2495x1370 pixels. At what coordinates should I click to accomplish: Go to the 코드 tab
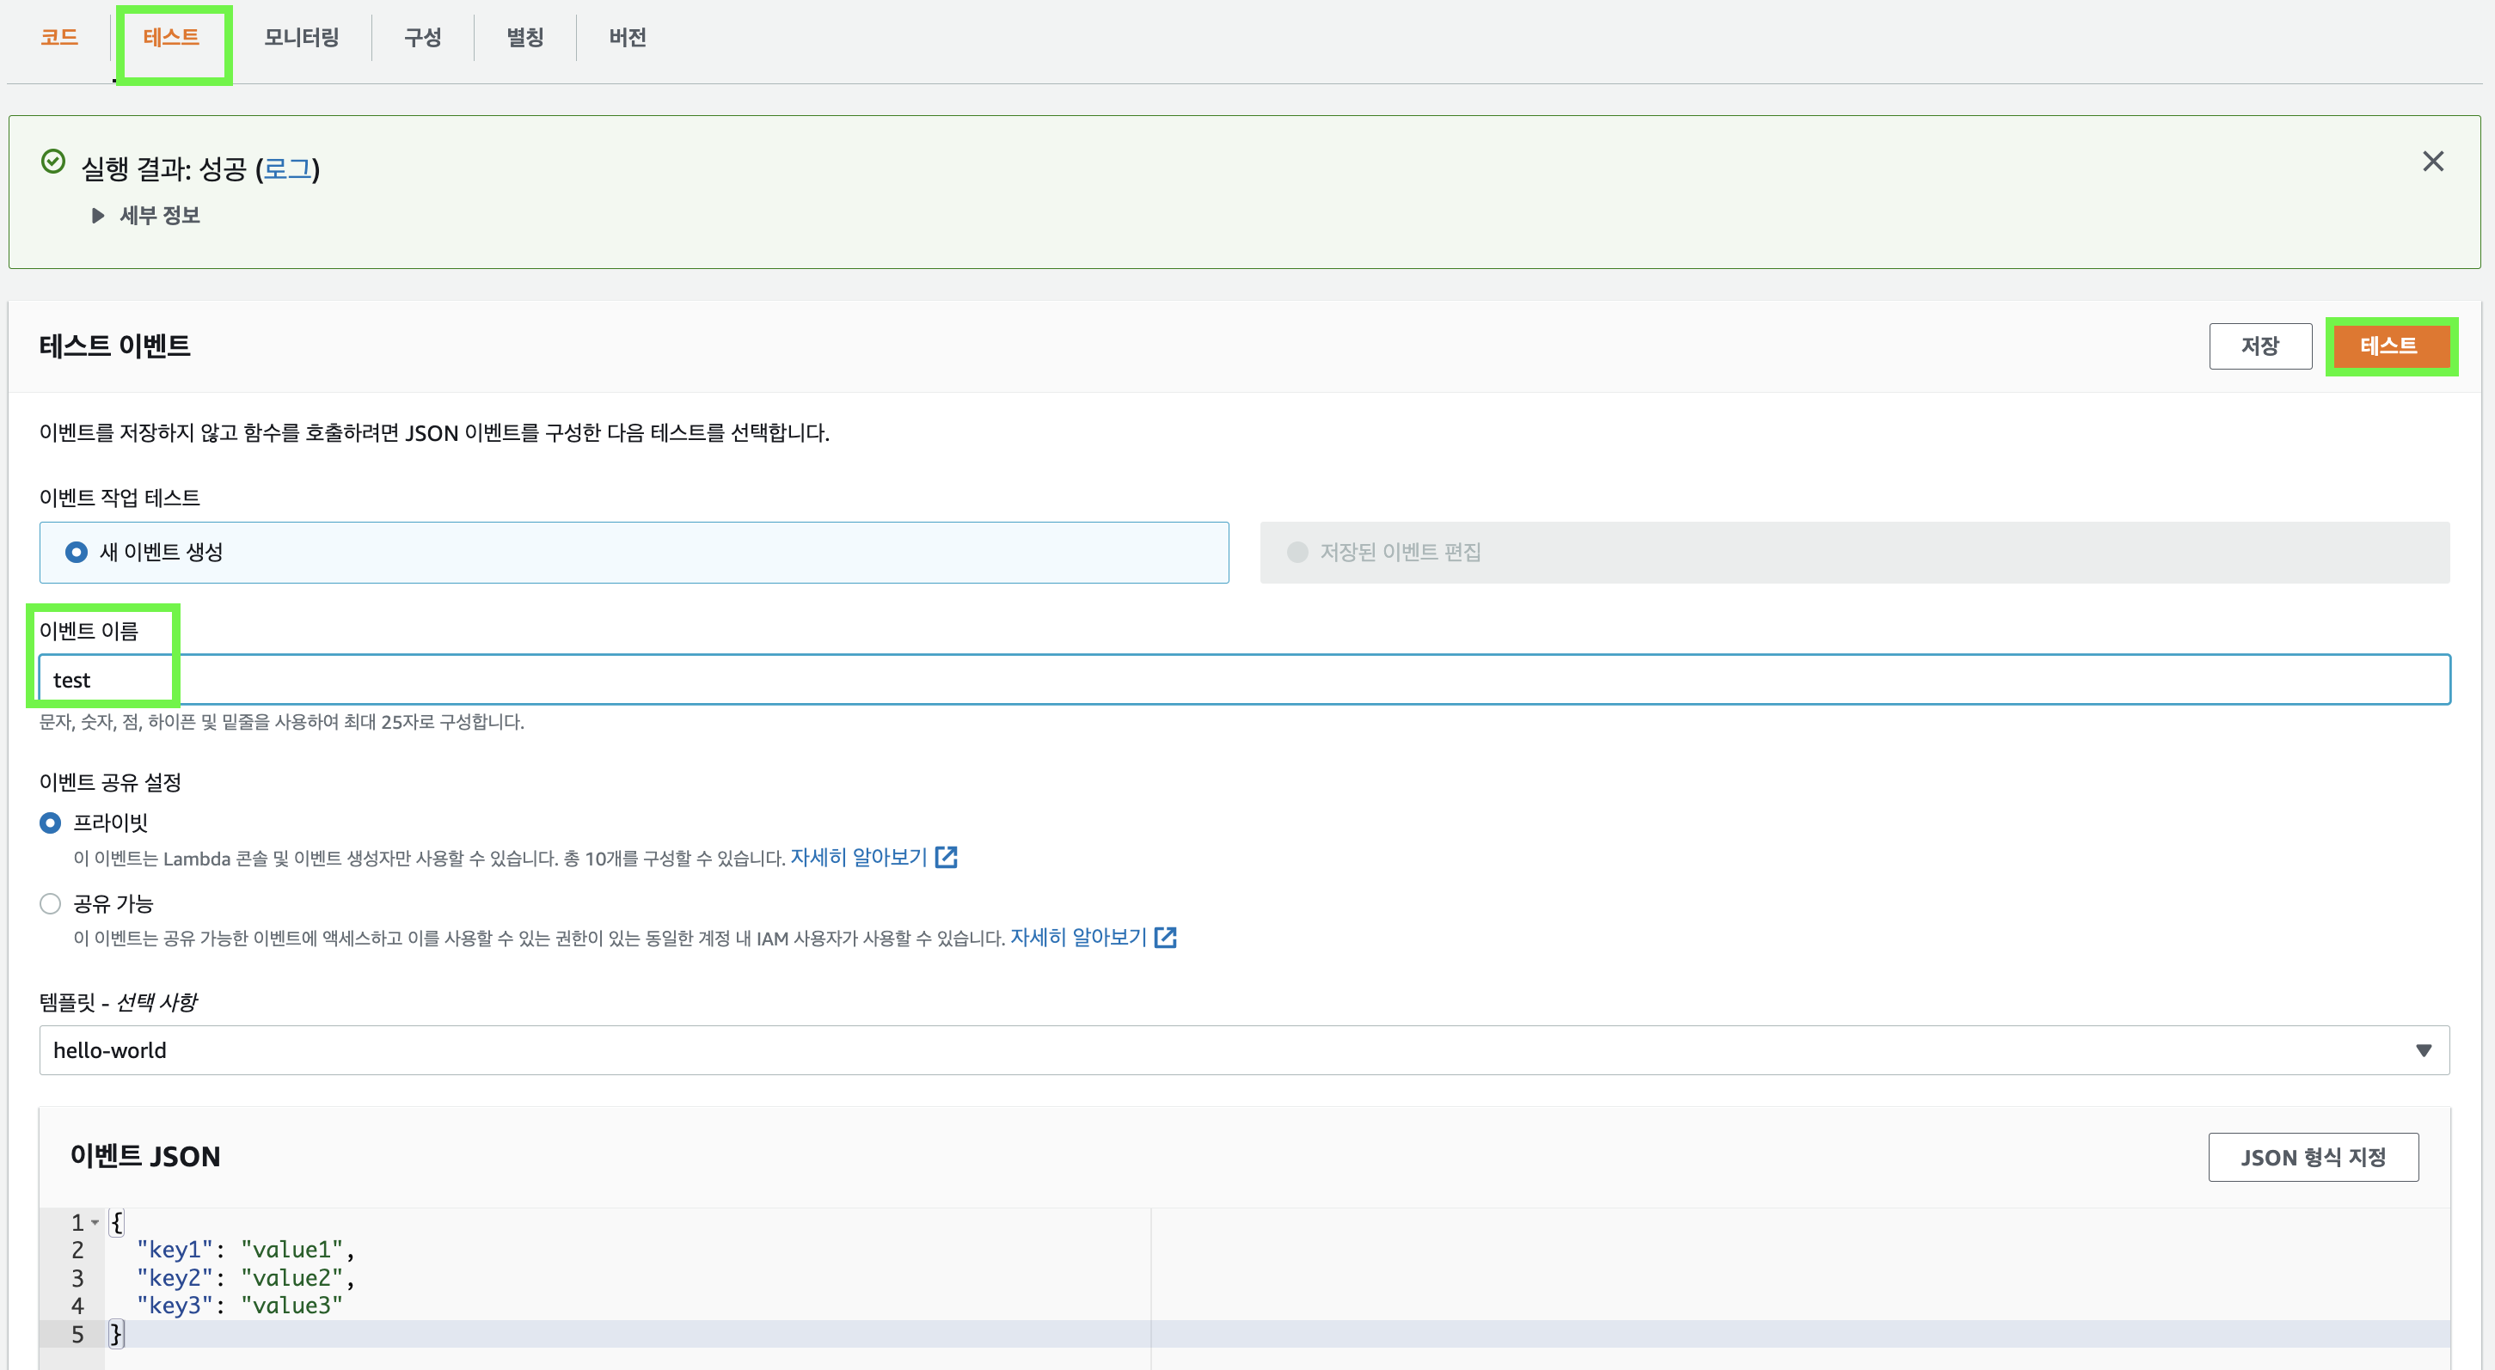(x=59, y=38)
